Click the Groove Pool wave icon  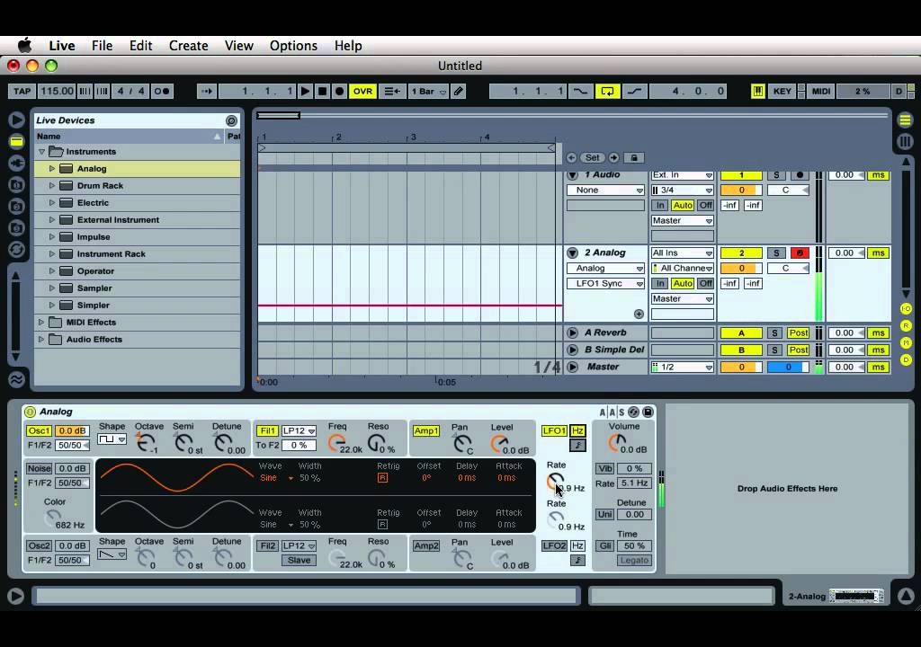pyautogui.click(x=16, y=379)
